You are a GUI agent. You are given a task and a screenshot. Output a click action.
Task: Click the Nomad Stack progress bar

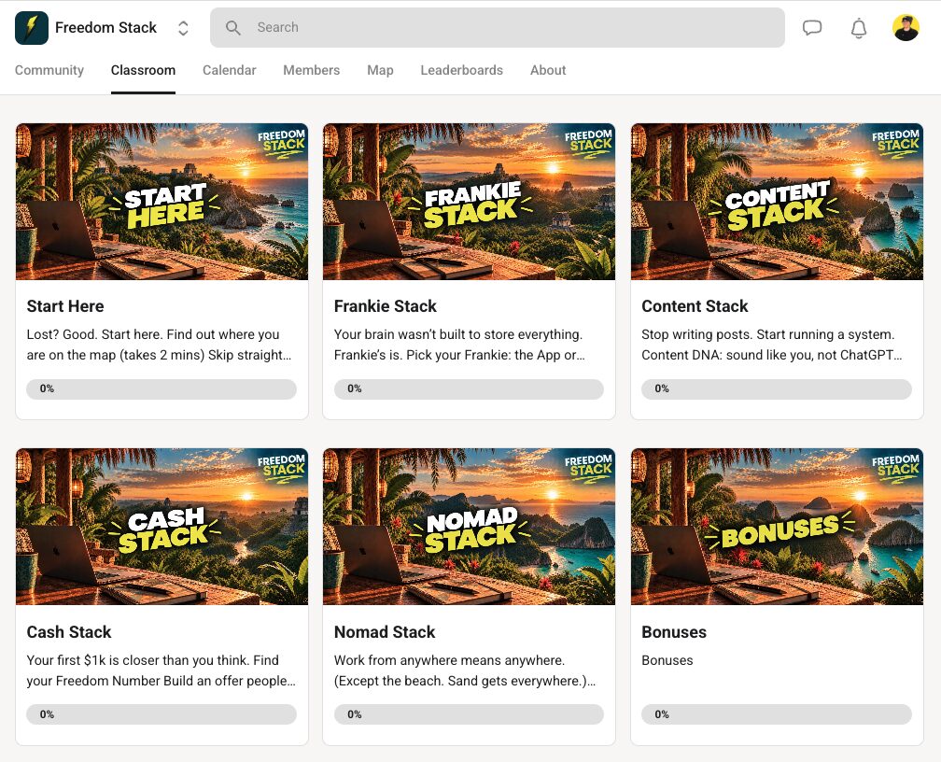tap(469, 714)
